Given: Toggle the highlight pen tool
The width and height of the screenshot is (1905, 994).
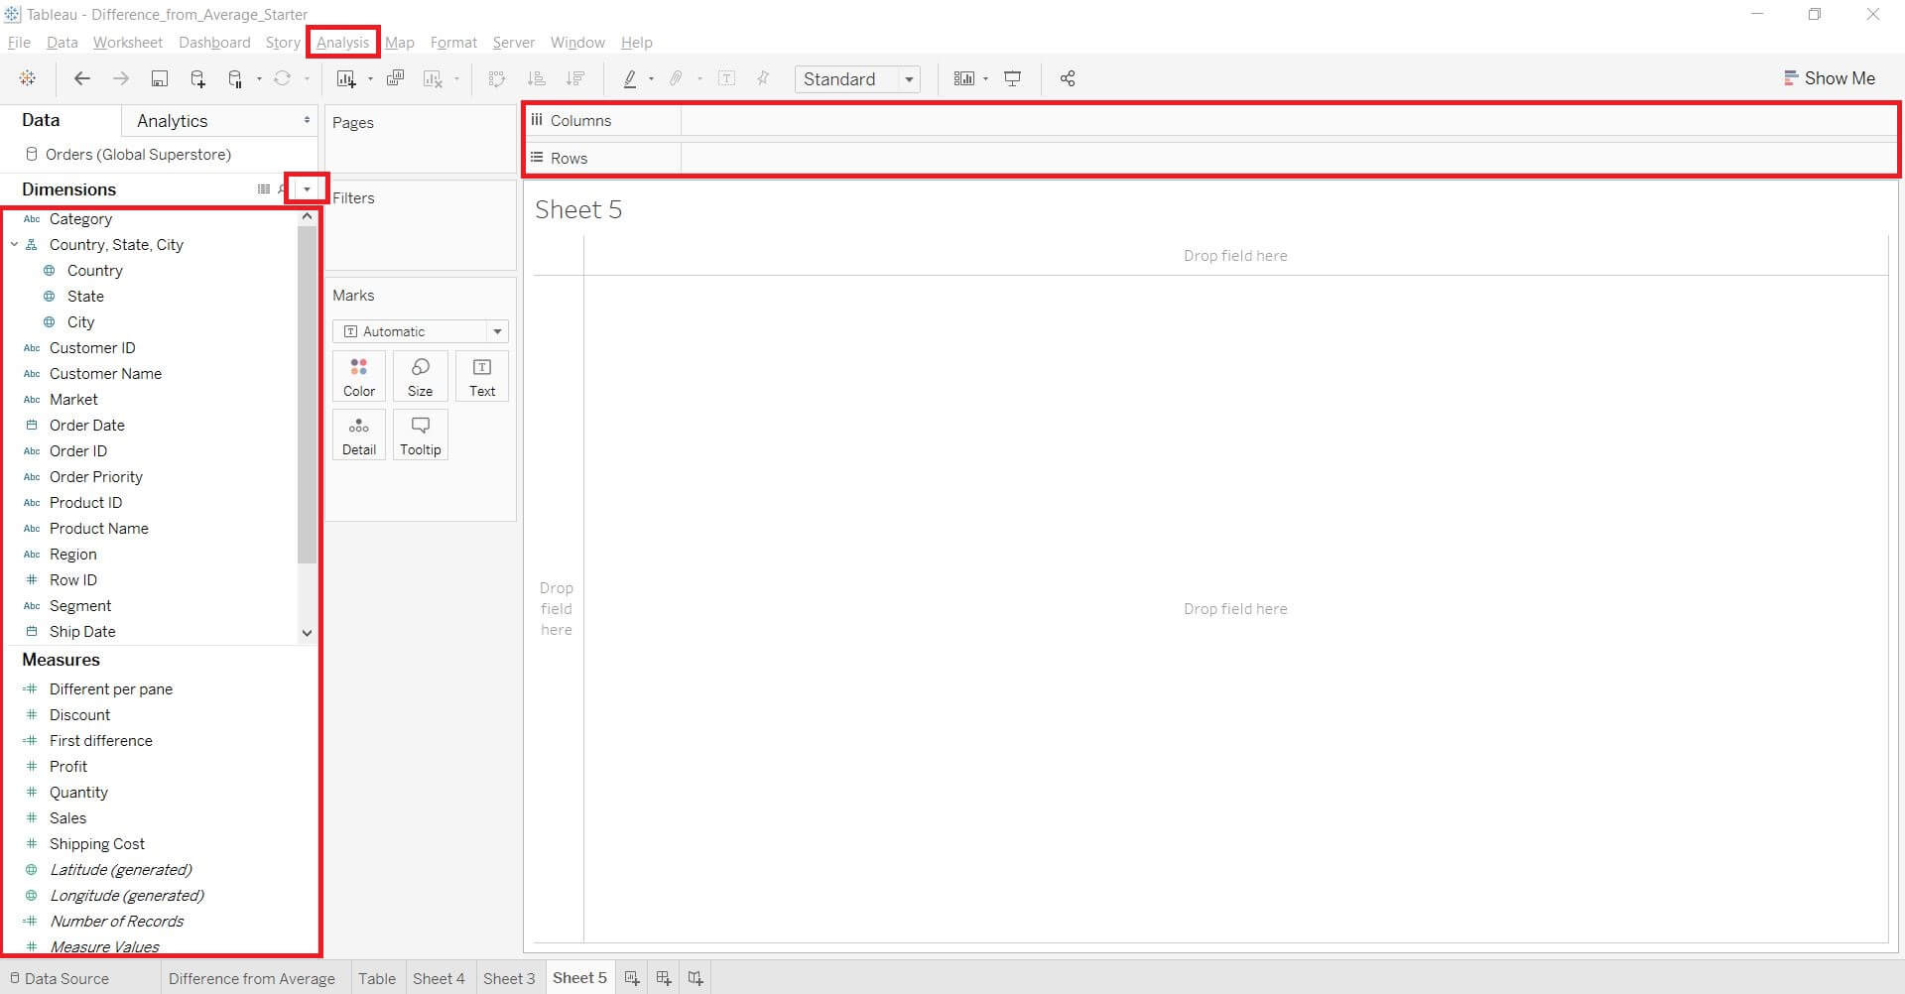Looking at the screenshot, I should [x=632, y=78].
